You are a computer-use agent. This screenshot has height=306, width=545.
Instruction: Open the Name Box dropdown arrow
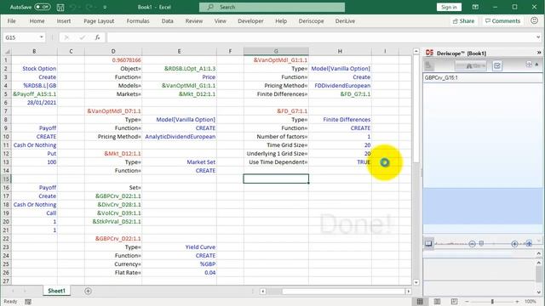(42, 37)
